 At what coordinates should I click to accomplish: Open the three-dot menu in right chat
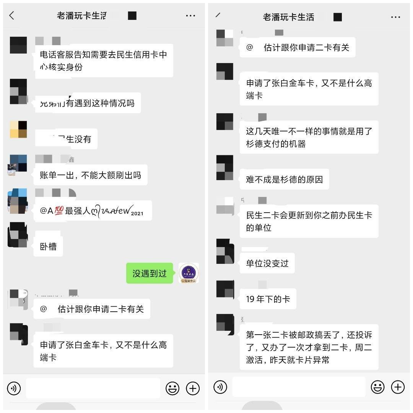396,17
